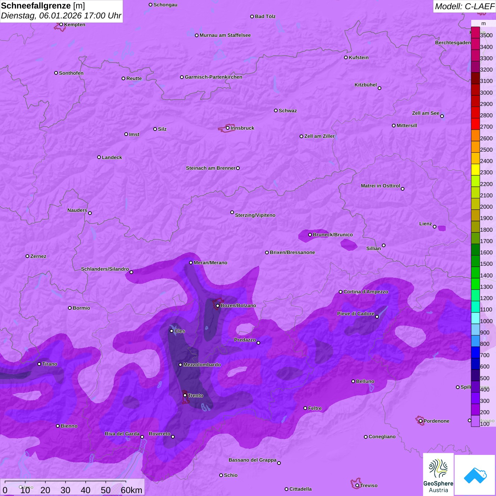Click the GeoSphere Austria logo

(x=438, y=474)
